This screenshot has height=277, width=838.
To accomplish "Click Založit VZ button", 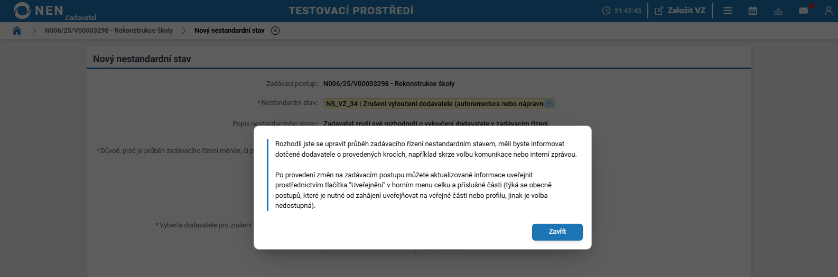I will point(680,11).
